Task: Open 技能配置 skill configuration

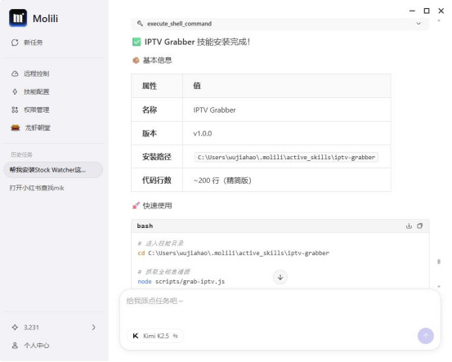Action: [x=30, y=92]
